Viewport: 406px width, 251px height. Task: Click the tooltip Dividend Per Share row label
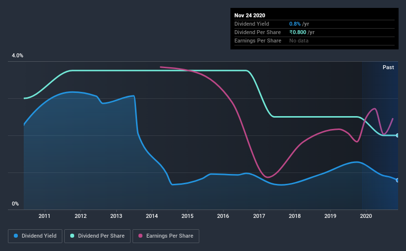(x=257, y=32)
